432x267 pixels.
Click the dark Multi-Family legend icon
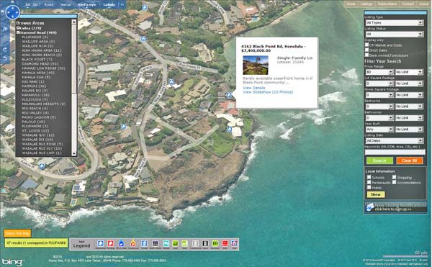coord(155,243)
